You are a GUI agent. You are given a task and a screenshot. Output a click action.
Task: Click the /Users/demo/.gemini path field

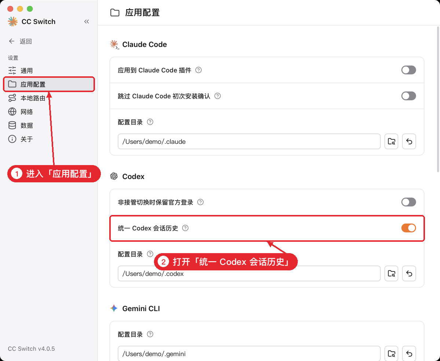pyautogui.click(x=249, y=354)
